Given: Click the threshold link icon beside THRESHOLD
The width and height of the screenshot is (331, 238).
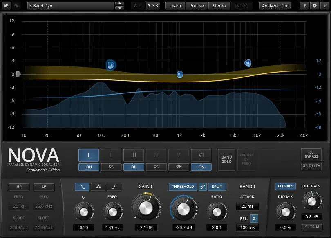Looking at the screenshot, I should pos(203,186).
